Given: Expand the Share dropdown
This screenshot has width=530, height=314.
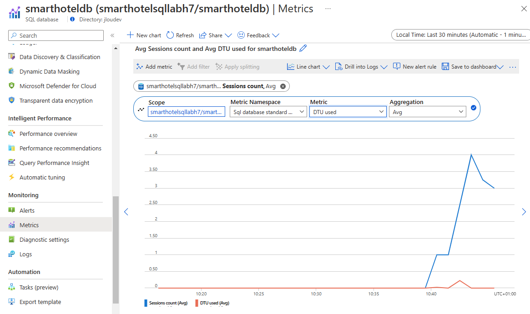Looking at the screenshot, I should click(228, 35).
